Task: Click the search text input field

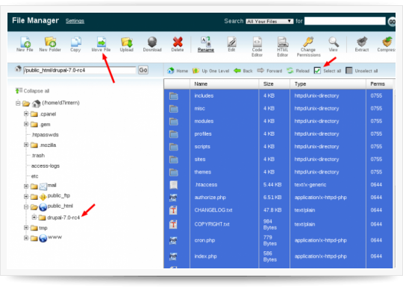Action: point(345,21)
